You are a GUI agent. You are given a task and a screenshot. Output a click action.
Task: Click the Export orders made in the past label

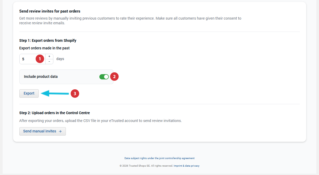[x=44, y=48]
